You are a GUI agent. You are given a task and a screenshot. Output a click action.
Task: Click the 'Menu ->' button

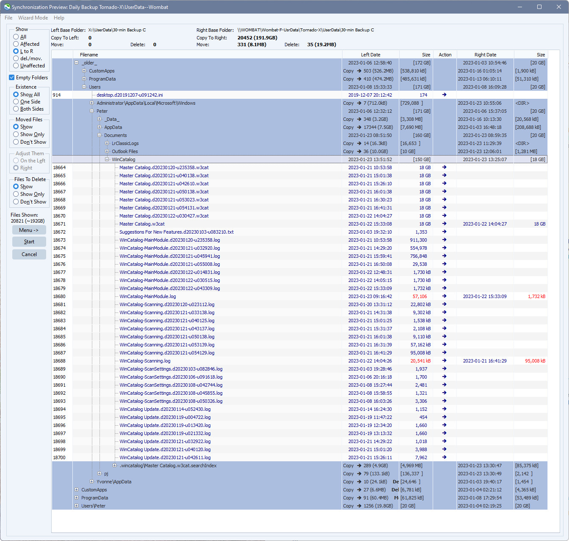(29, 230)
